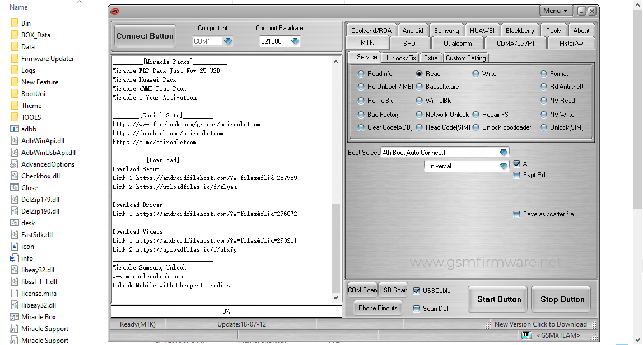Select the adbb application file icon

pyautogui.click(x=15, y=129)
